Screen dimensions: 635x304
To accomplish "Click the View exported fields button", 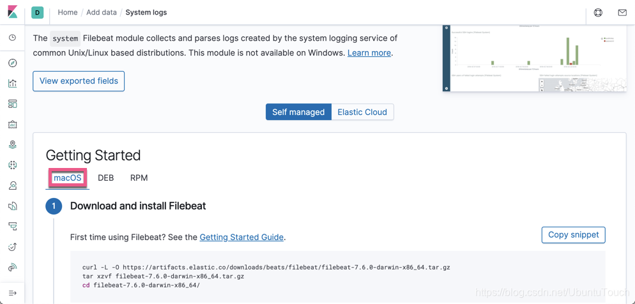I will coord(79,81).
